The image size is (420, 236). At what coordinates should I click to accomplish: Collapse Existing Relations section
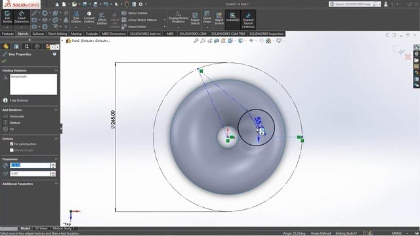point(56,70)
